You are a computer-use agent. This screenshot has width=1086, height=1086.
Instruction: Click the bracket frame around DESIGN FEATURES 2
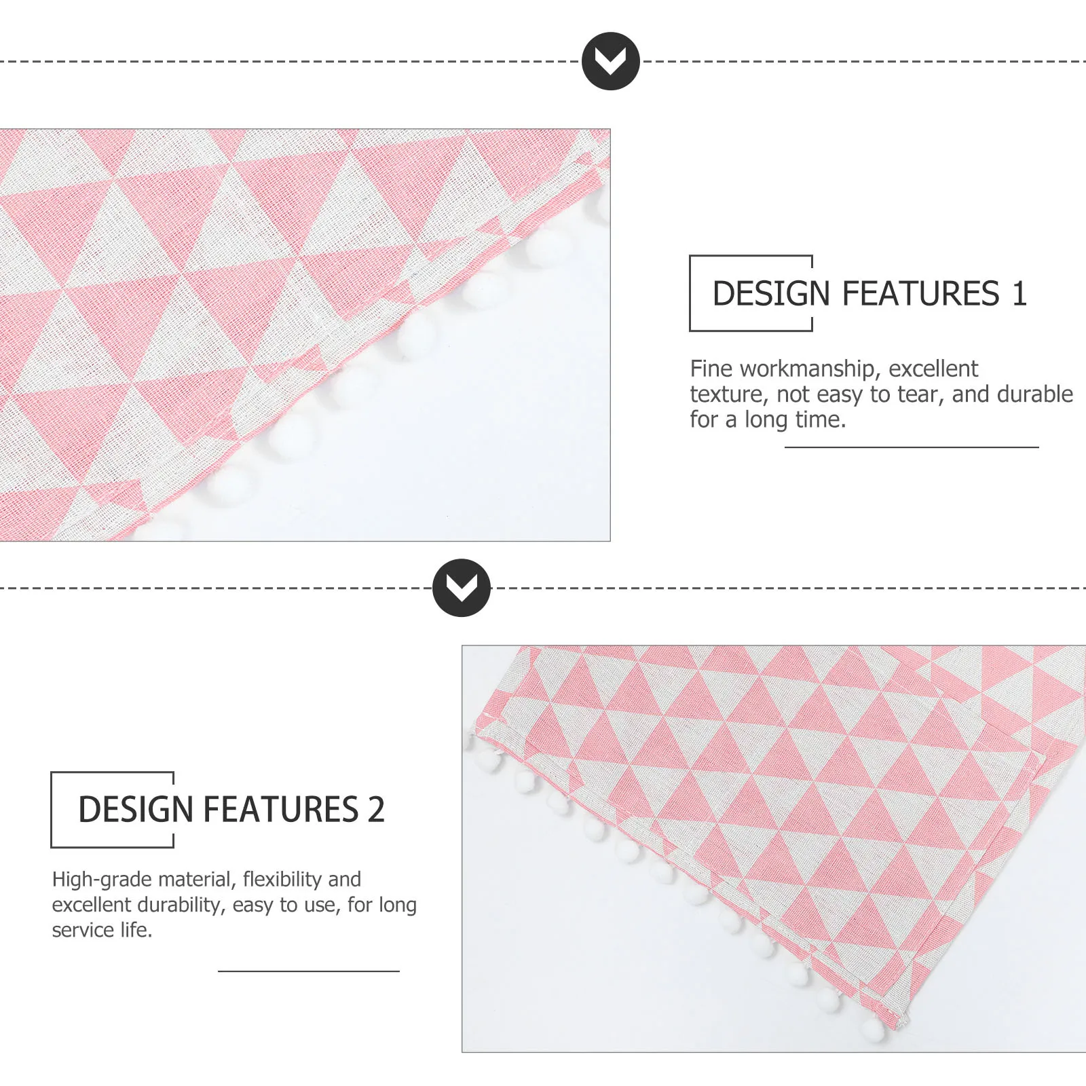point(113,810)
